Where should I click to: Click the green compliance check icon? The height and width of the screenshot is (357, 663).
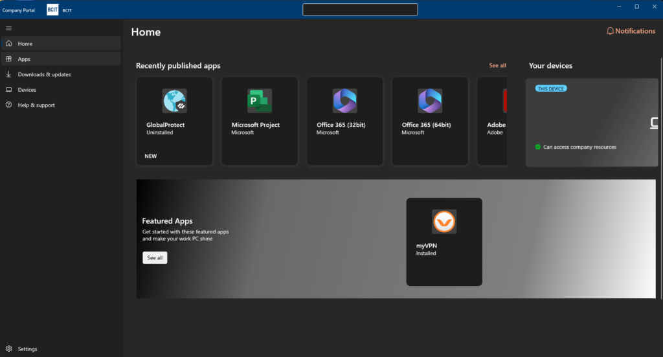tap(538, 147)
